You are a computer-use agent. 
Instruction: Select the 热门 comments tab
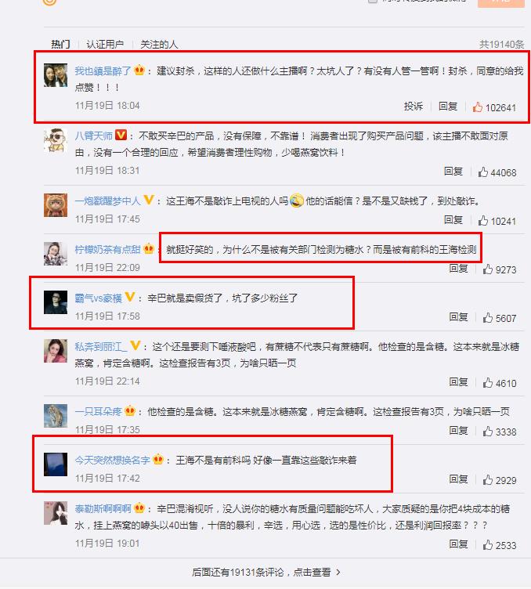(x=60, y=45)
